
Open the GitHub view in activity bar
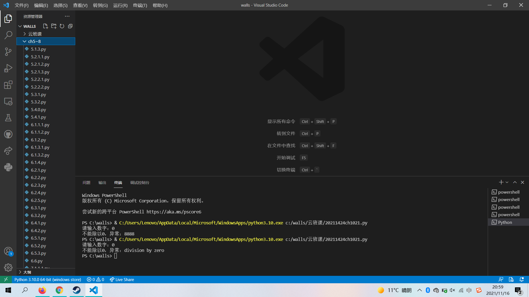click(x=8, y=134)
